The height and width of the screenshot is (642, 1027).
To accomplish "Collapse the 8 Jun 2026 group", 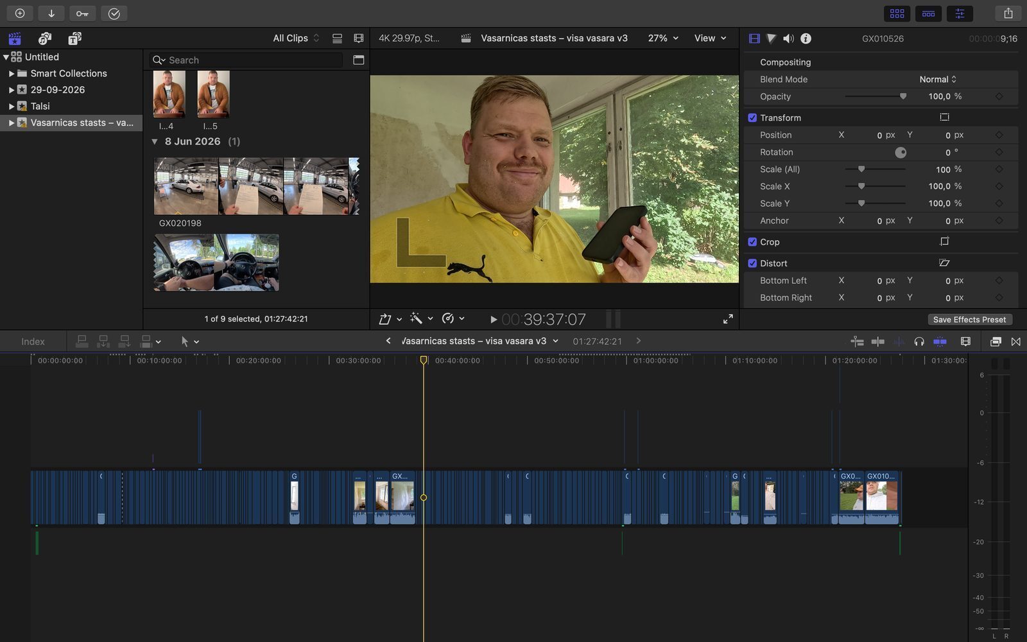I will click(x=154, y=141).
